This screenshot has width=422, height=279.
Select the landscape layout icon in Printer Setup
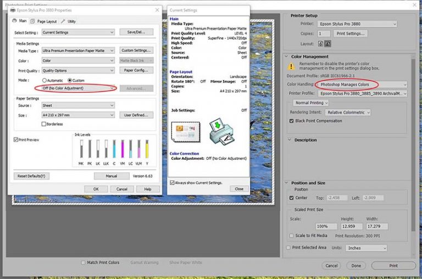[327, 43]
